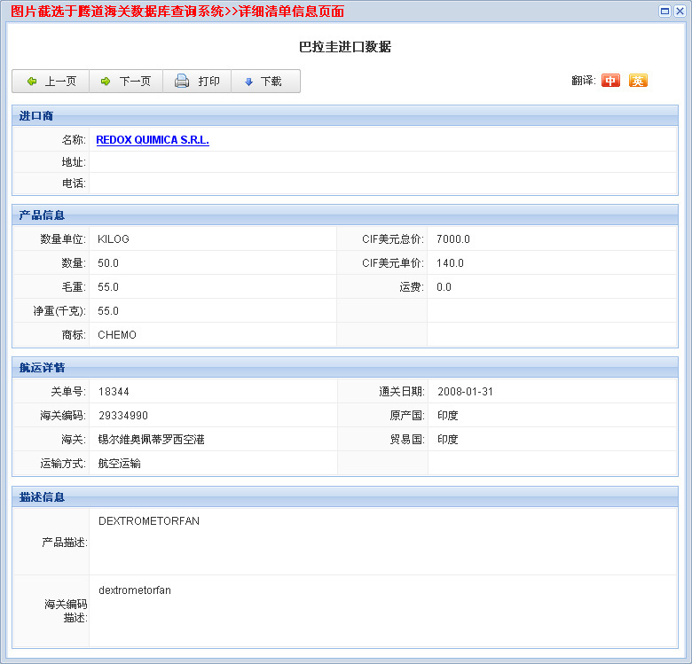The width and height of the screenshot is (692, 664).
Task: Open the REDOX QUIMICA S.R.L. importer link
Action: [x=153, y=140]
